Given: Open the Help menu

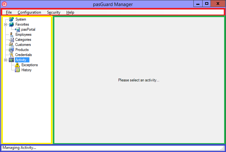Looking at the screenshot, I should coord(70,12).
